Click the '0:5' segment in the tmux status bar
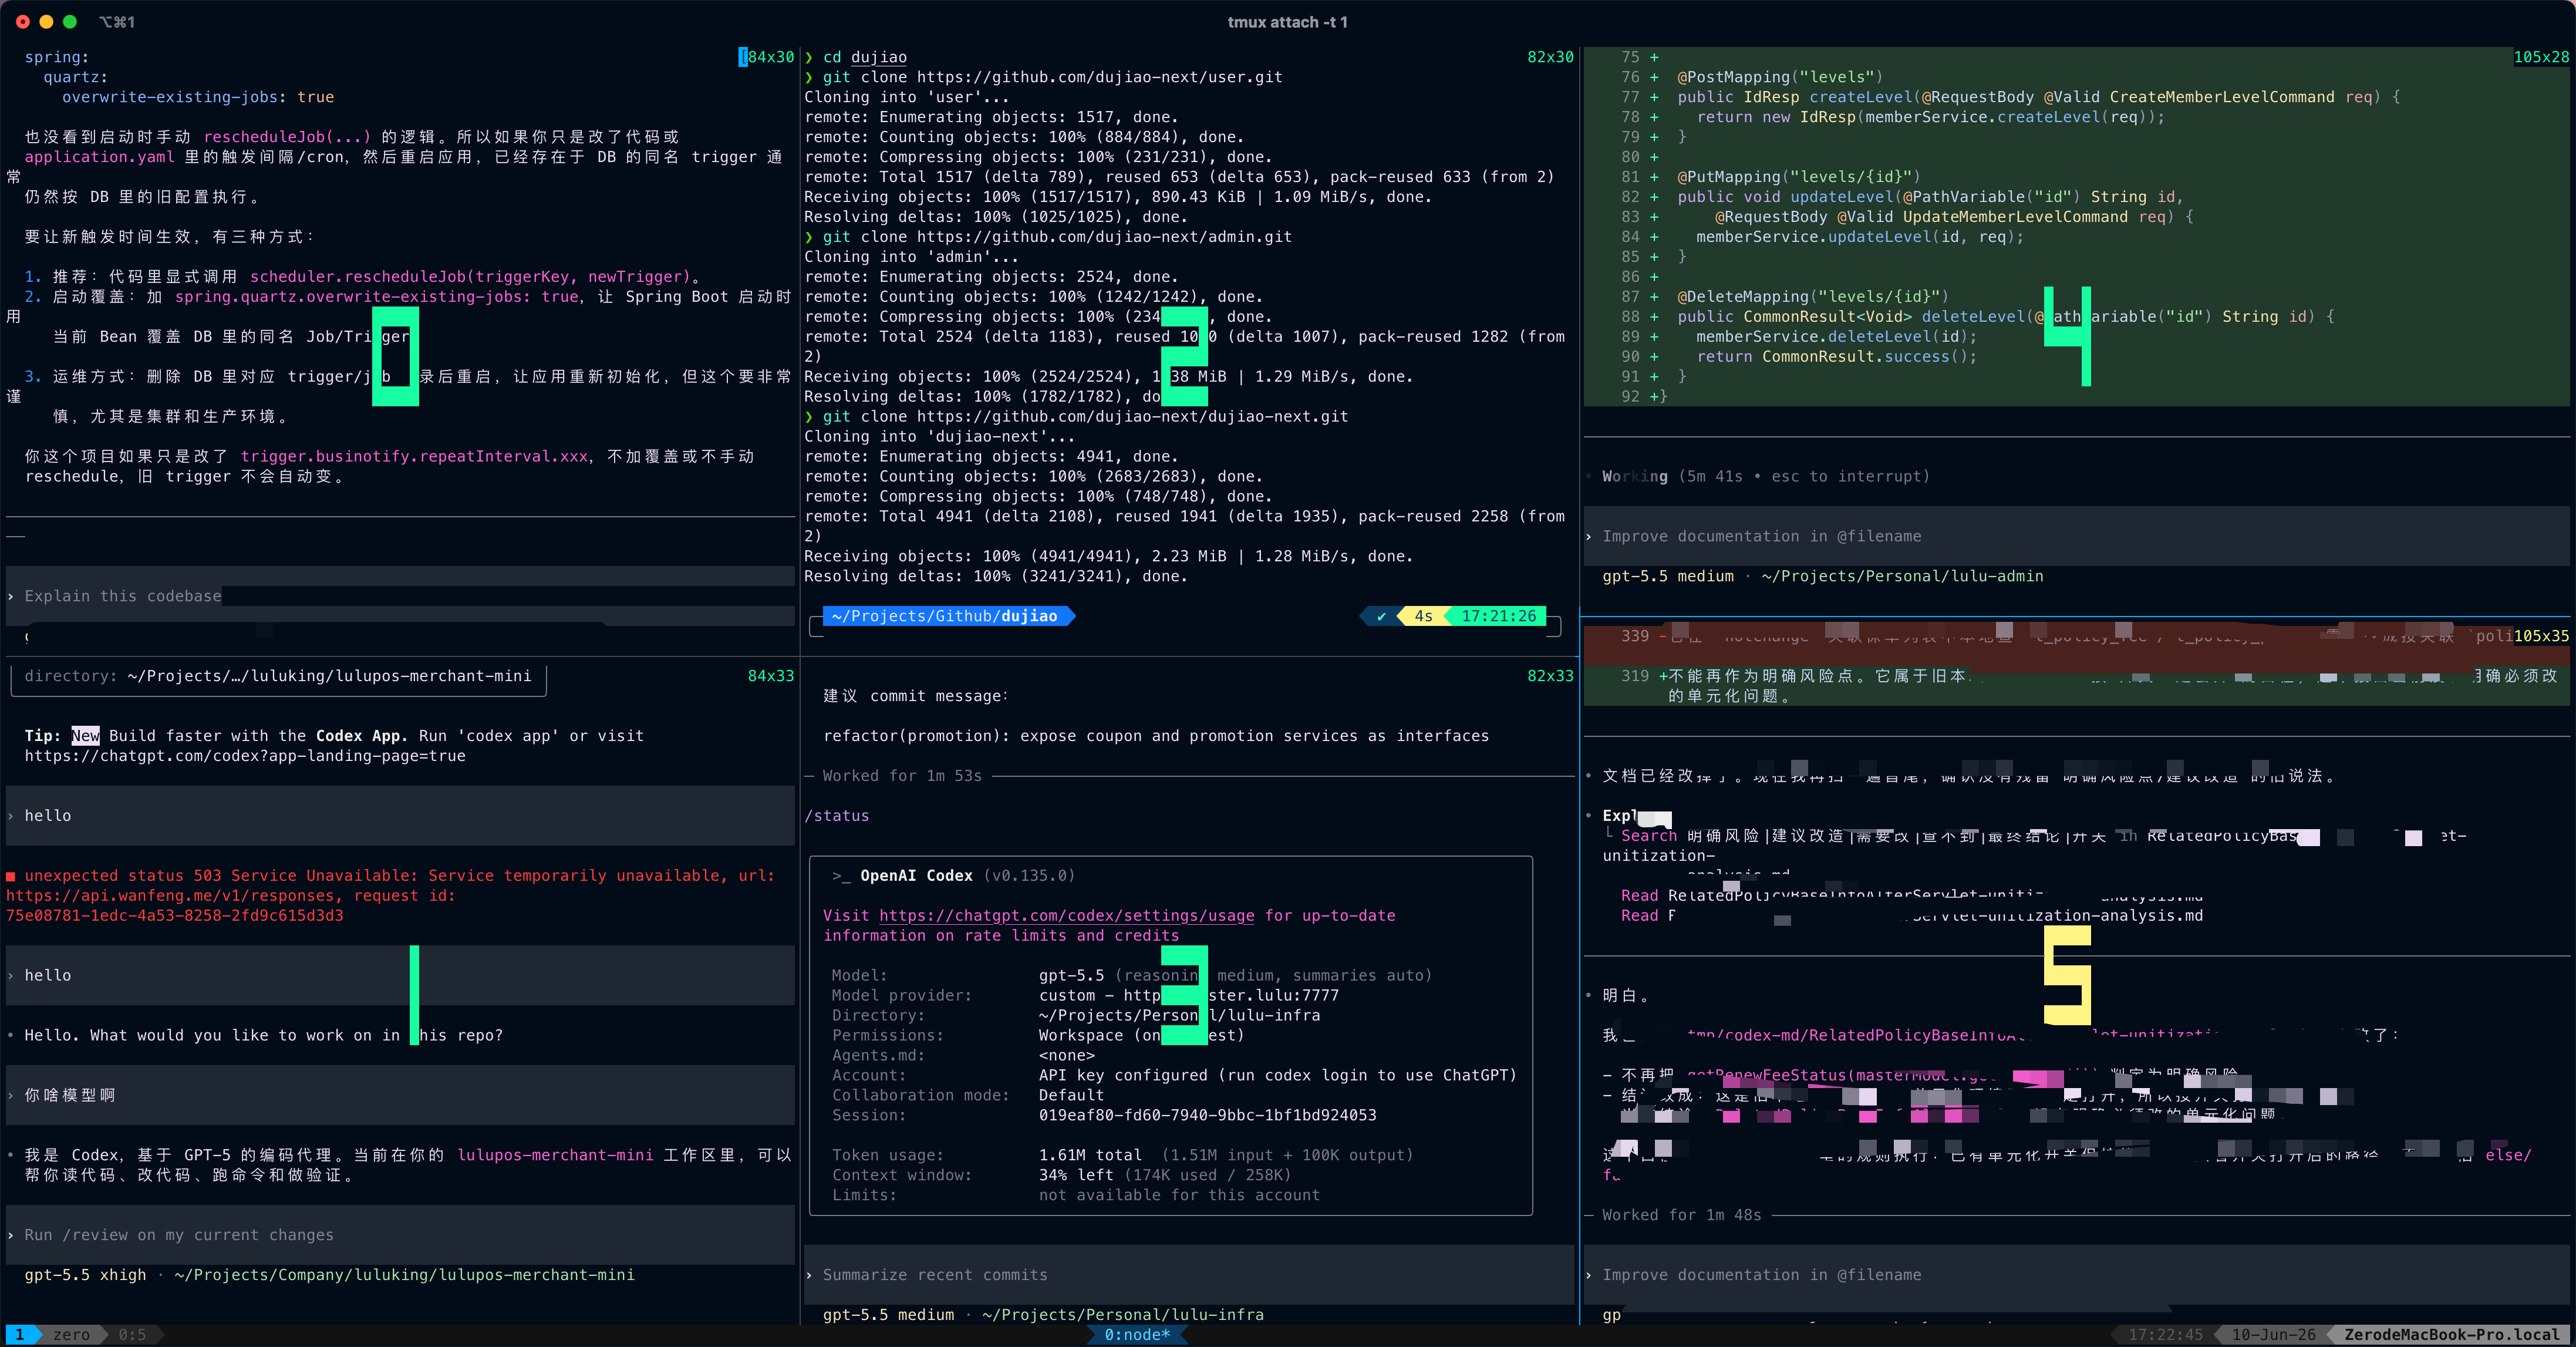 (132, 1335)
